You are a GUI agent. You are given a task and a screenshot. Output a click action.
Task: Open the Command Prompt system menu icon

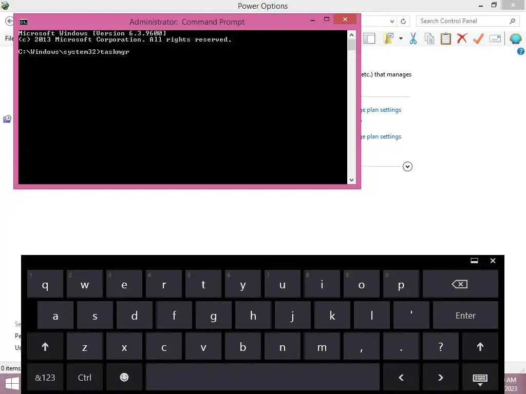(24, 22)
